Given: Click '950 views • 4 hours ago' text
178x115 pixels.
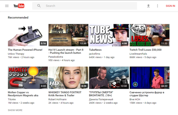Looking at the screenshot, I should click(x=62, y=60).
